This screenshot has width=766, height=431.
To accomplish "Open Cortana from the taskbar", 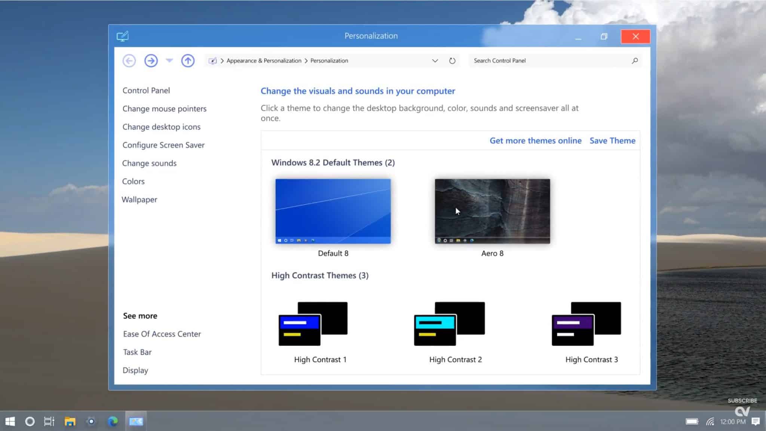I will [30, 421].
